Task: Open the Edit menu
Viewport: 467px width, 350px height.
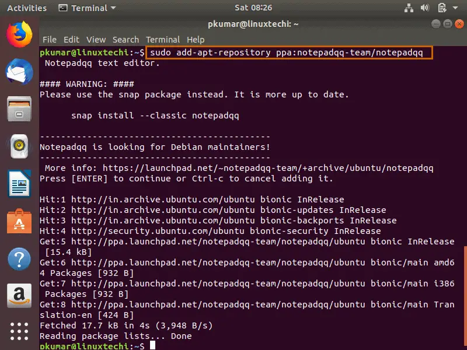Action: point(71,40)
